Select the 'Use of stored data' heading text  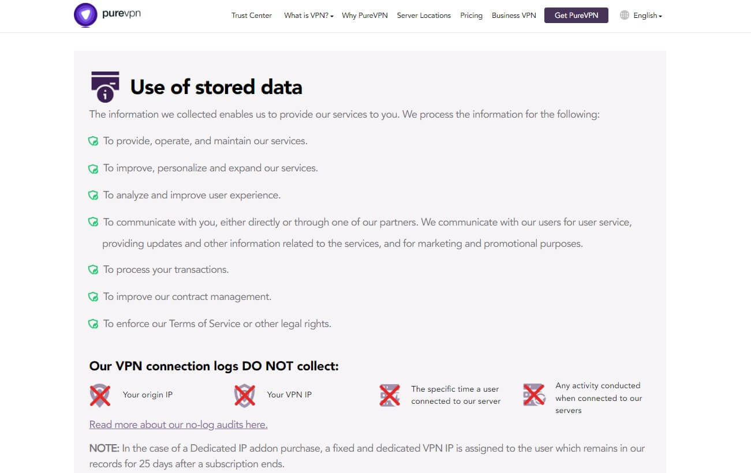click(216, 87)
